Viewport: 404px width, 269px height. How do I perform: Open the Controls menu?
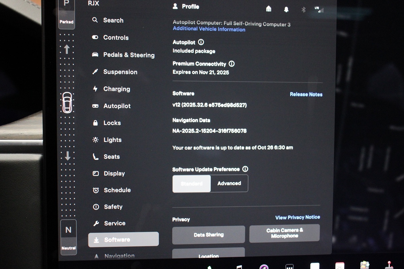(115, 38)
